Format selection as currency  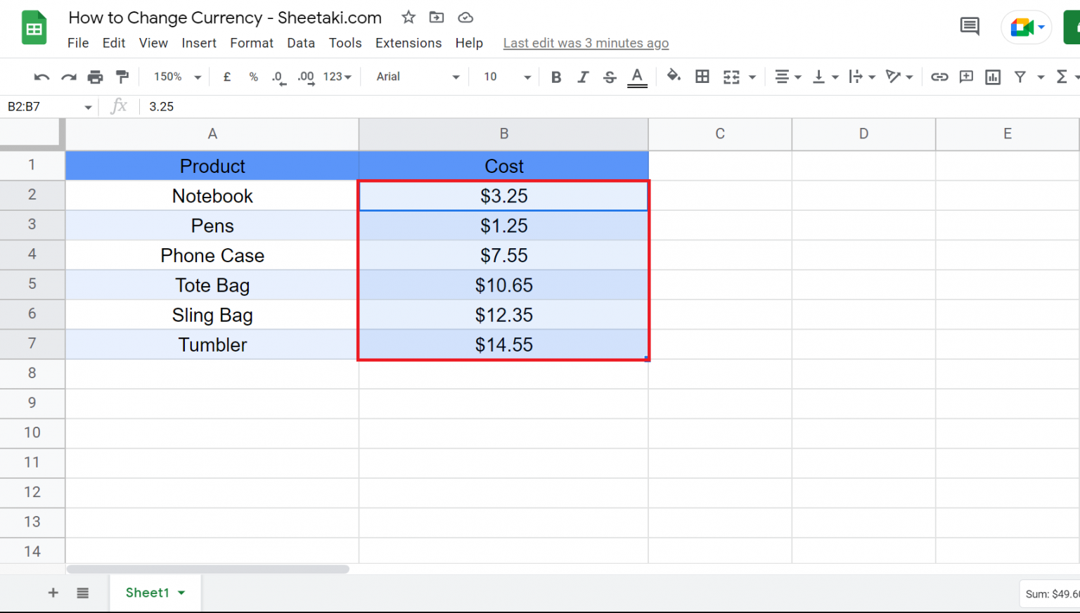tap(226, 77)
